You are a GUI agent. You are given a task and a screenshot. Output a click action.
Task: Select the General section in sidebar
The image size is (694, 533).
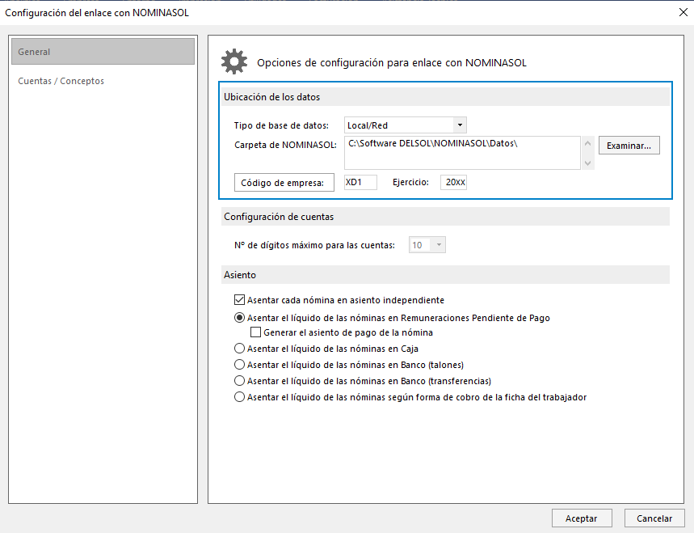point(103,52)
